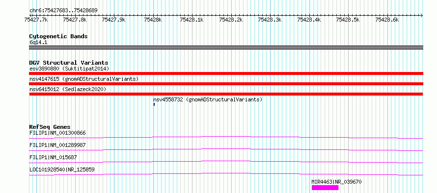This screenshot has height=193, width=437.
Task: Click the FILIP1 NM_015687 intron line
Action: coord(226,161)
